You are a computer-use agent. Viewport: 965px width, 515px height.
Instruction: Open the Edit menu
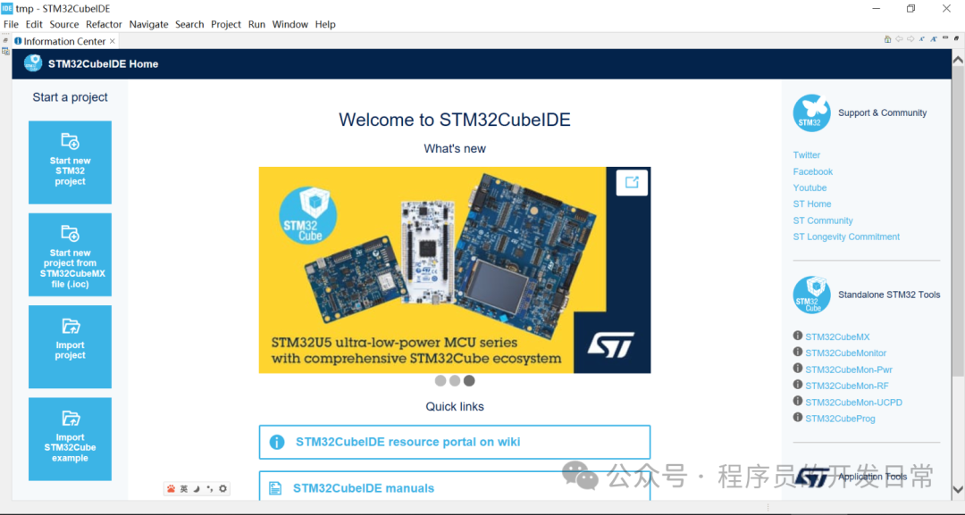pyautogui.click(x=34, y=24)
